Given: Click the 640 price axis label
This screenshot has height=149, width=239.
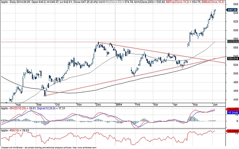Looking at the screenshot, I should 236,13.
